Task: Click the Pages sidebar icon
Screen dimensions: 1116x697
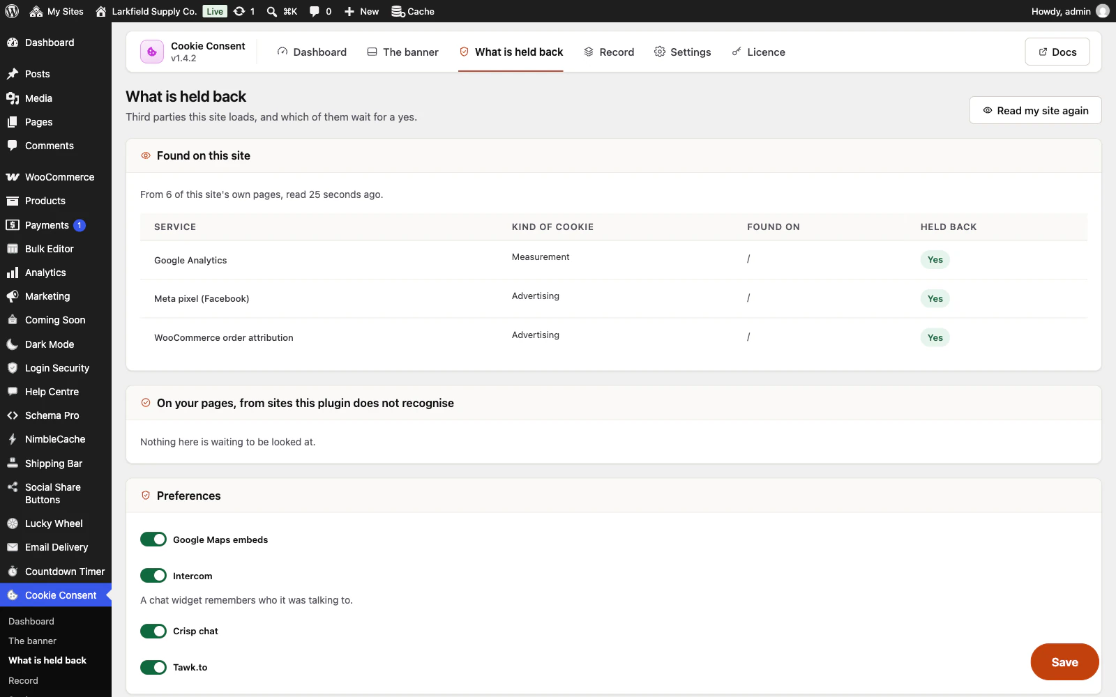Action: coord(13,122)
